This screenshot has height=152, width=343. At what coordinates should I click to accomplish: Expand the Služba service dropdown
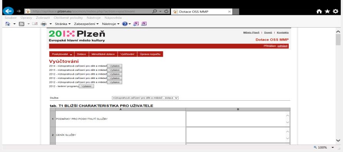(145, 98)
